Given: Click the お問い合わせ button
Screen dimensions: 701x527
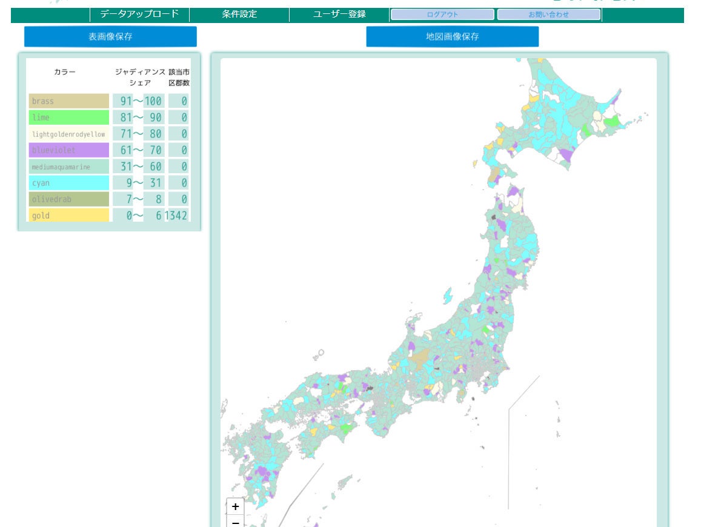Looking at the screenshot, I should (x=548, y=15).
